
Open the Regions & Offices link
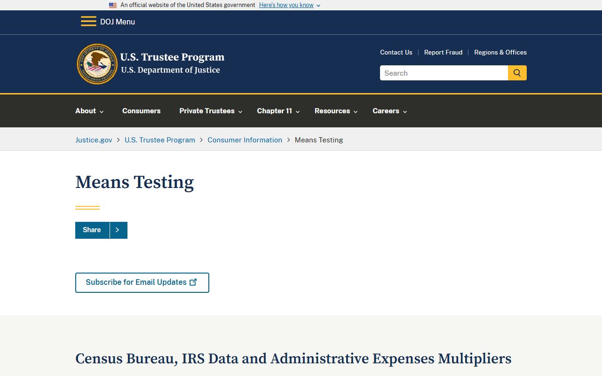500,52
